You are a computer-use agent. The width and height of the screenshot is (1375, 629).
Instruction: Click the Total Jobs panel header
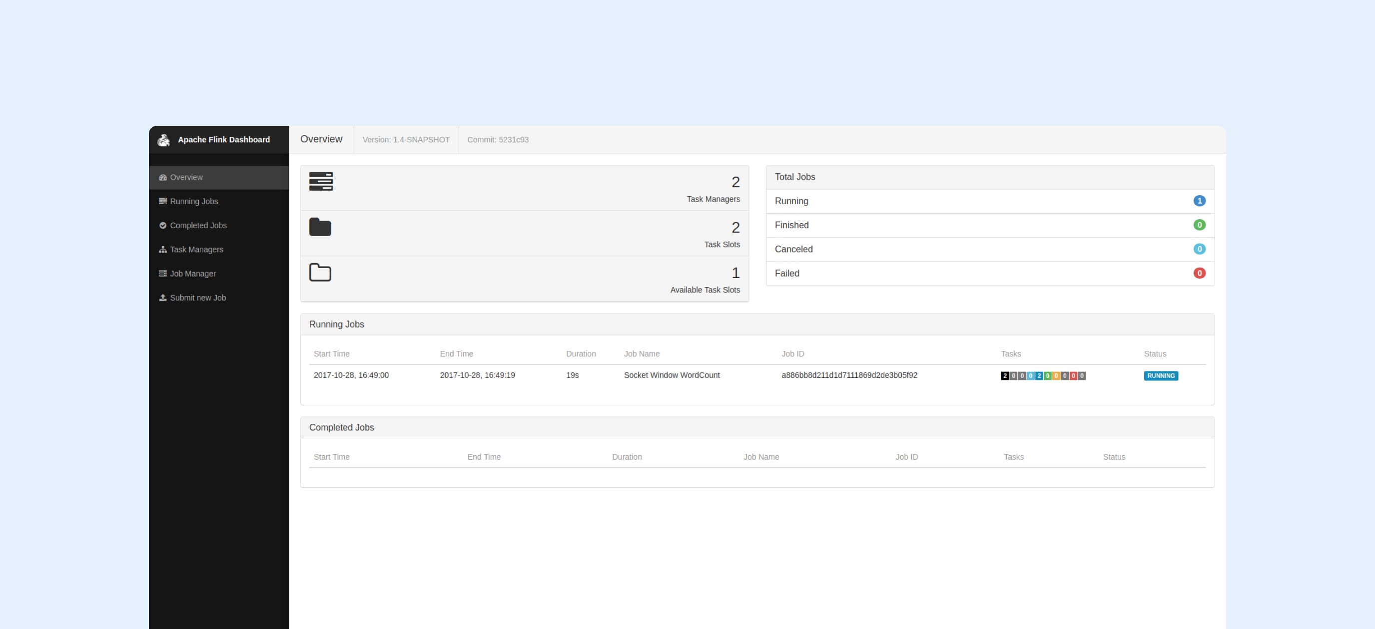[990, 177]
